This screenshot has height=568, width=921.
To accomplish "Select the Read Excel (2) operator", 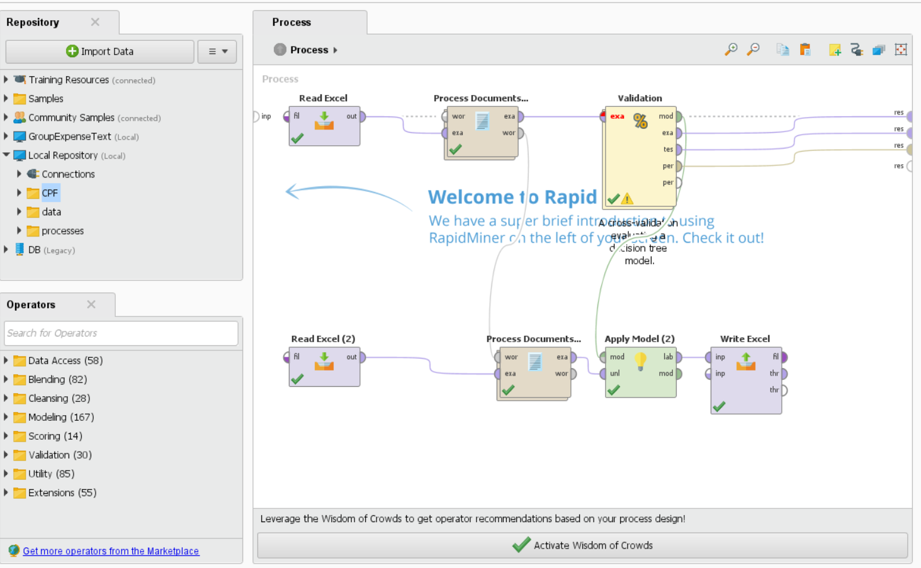I will [x=324, y=367].
